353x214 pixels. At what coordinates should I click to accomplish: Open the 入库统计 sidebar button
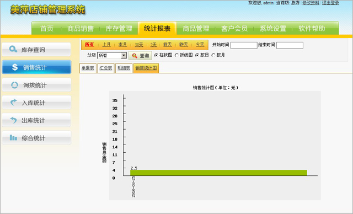click(36, 103)
